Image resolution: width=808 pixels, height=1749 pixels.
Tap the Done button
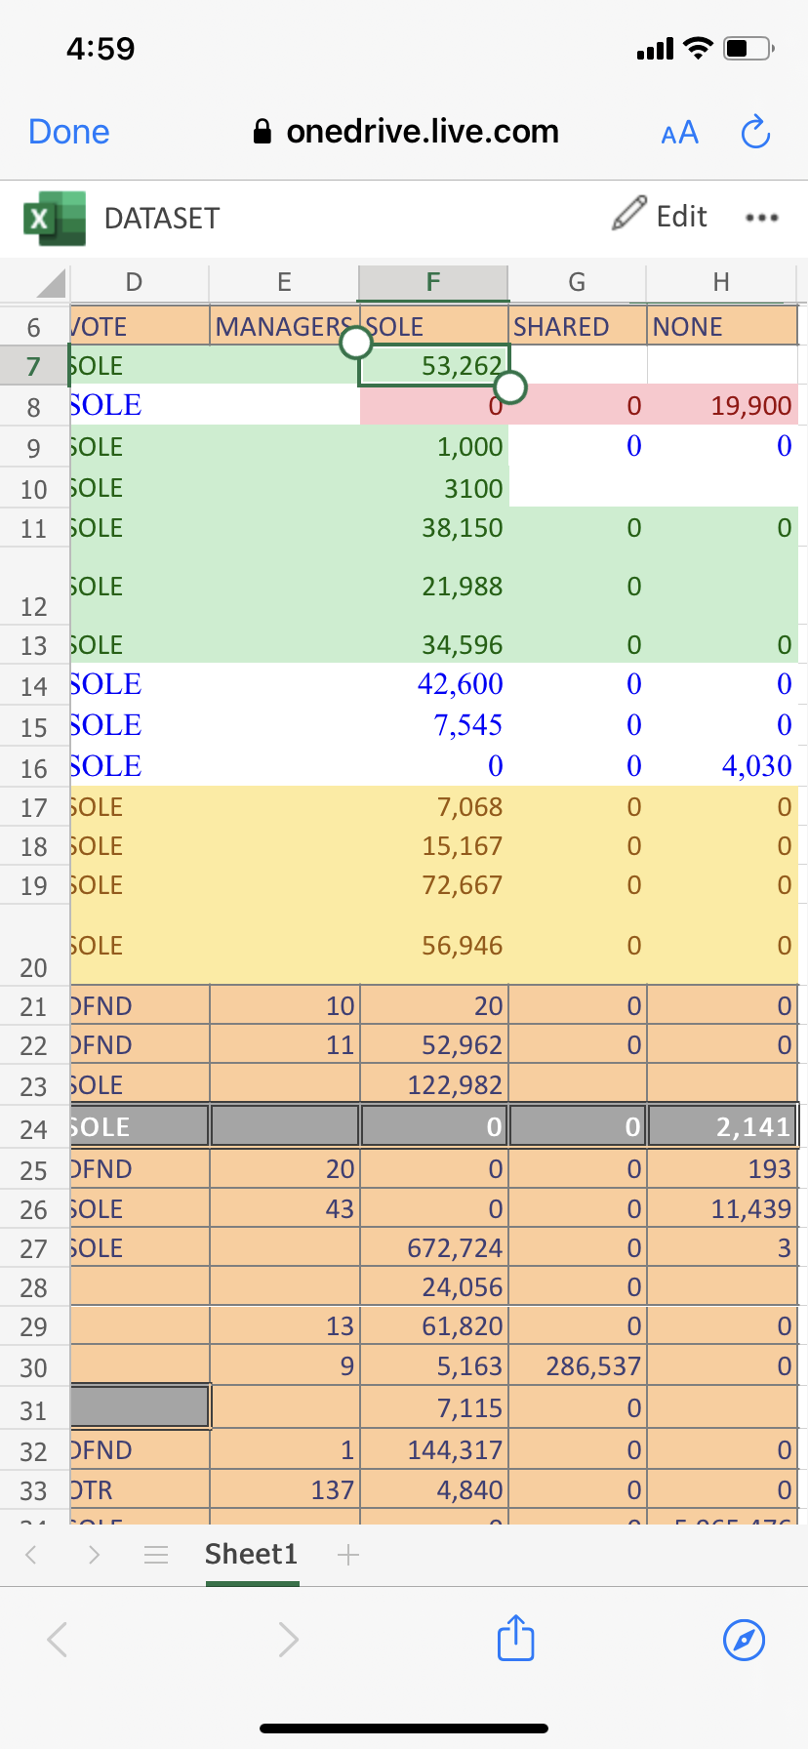pyautogui.click(x=69, y=132)
